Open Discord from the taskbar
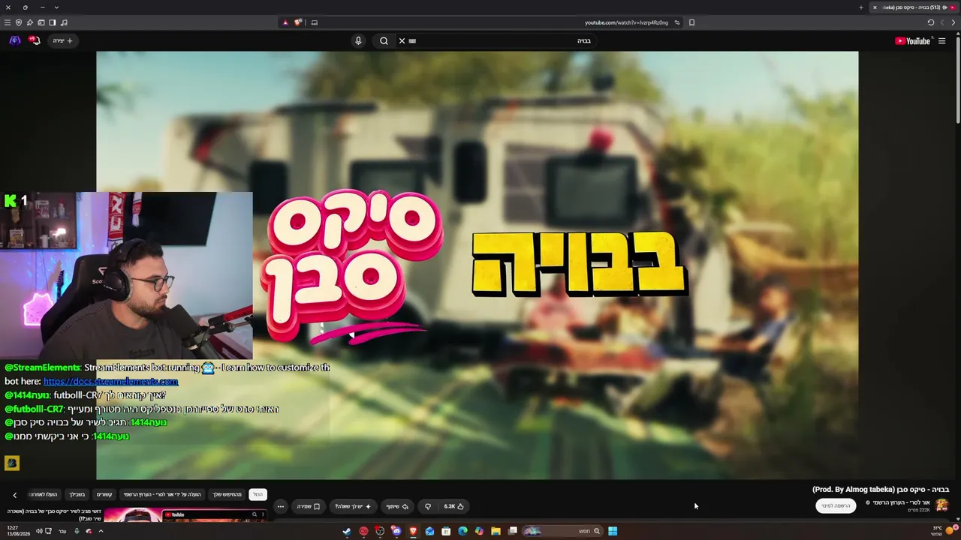 coord(396,531)
